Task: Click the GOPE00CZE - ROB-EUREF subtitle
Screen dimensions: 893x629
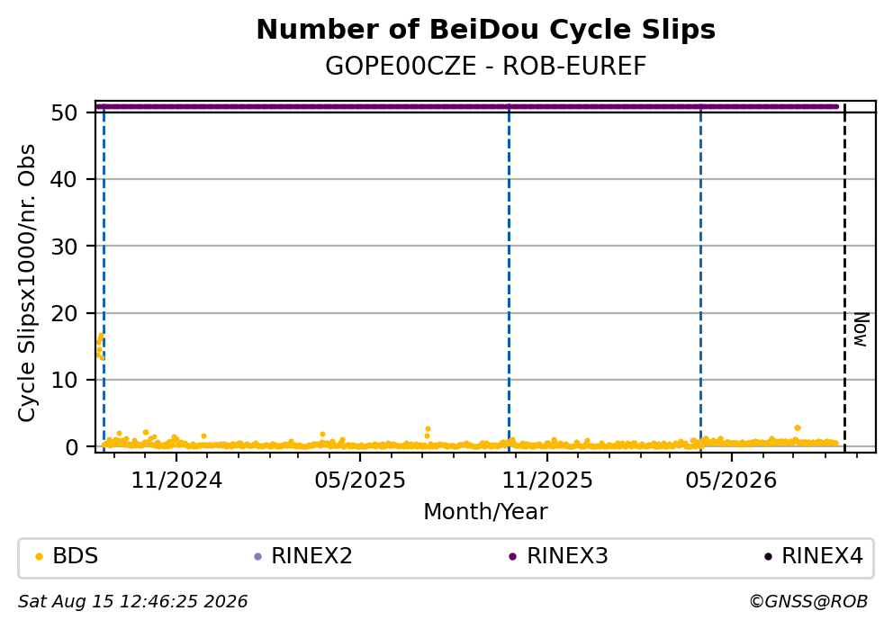Action: pos(486,66)
